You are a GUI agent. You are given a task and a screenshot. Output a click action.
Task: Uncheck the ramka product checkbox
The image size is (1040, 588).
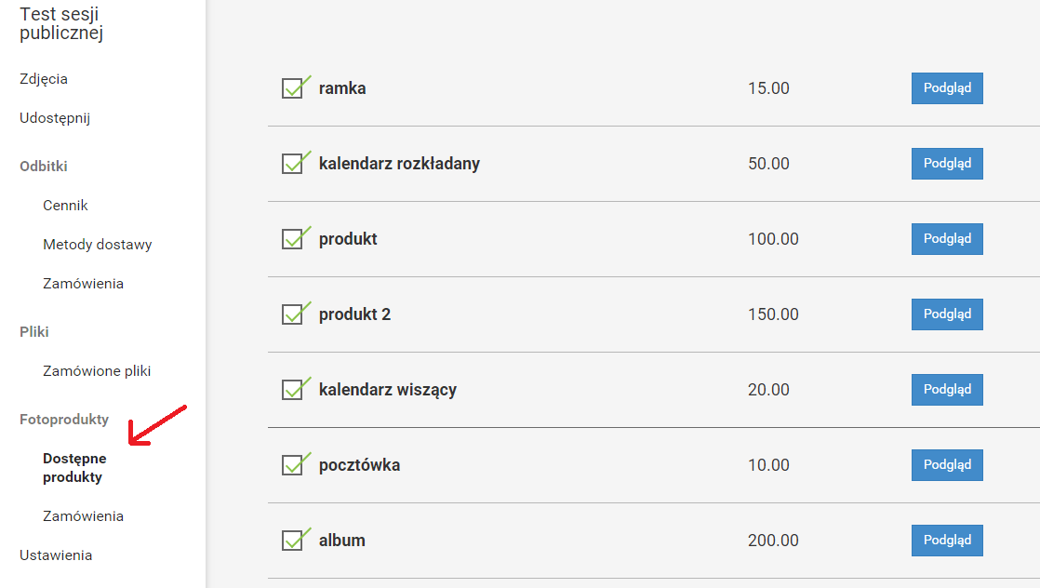[292, 89]
